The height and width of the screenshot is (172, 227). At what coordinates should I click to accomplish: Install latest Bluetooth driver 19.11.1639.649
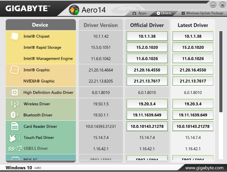point(193,115)
